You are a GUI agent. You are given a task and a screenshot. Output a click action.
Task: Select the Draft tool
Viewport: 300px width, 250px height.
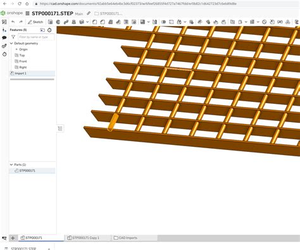coord(110,22)
